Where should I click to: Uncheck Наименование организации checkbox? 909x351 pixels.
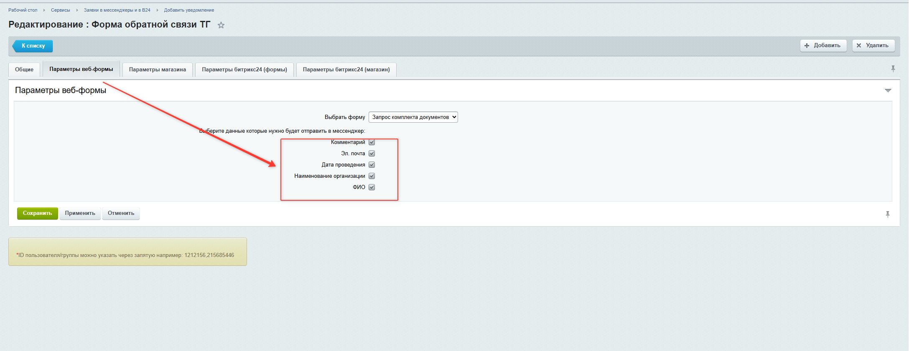pos(372,176)
